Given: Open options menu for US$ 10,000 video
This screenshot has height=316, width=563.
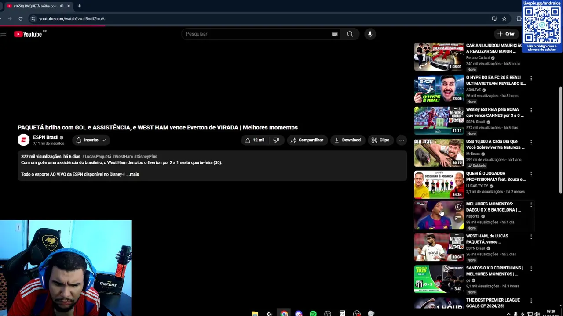Looking at the screenshot, I should coord(531,142).
